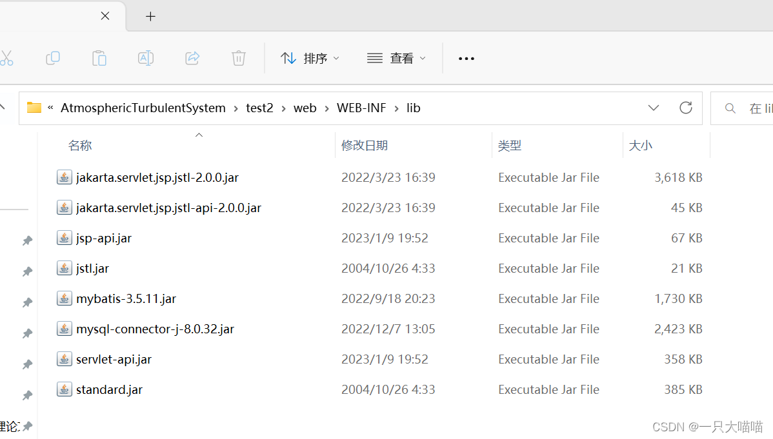Click pin icon beside mybatis-3.5.11.jar row
The height and width of the screenshot is (439, 773).
pyautogui.click(x=28, y=302)
